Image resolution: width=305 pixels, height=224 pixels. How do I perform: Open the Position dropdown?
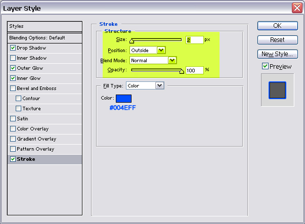click(x=161, y=50)
